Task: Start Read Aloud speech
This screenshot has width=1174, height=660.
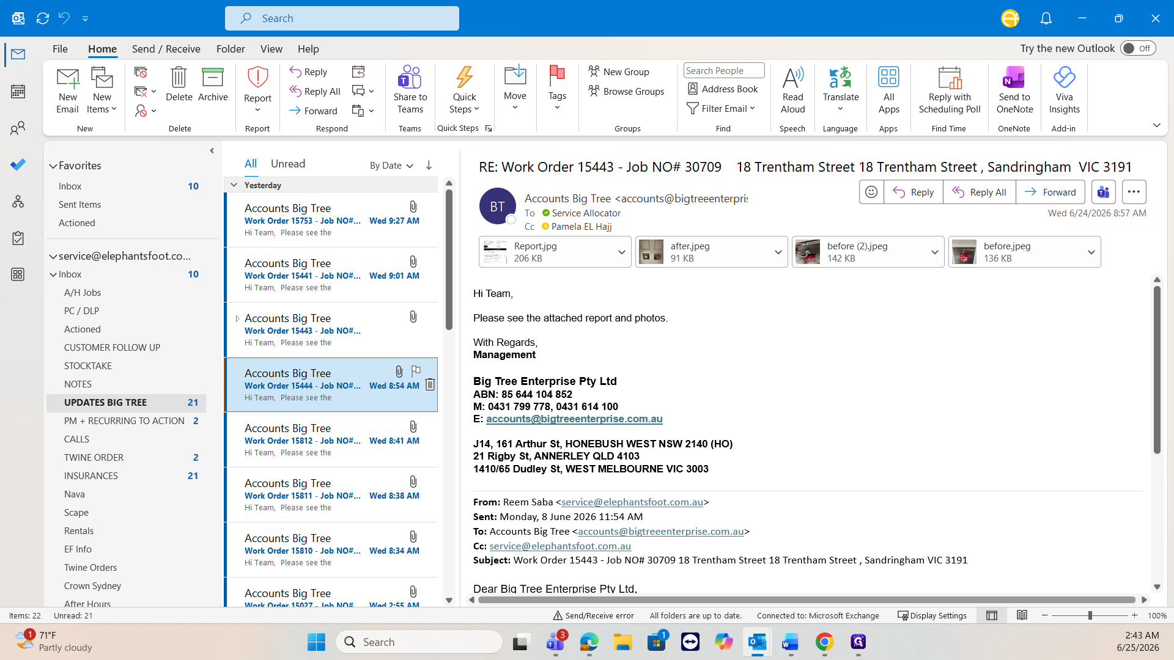Action: point(792,90)
